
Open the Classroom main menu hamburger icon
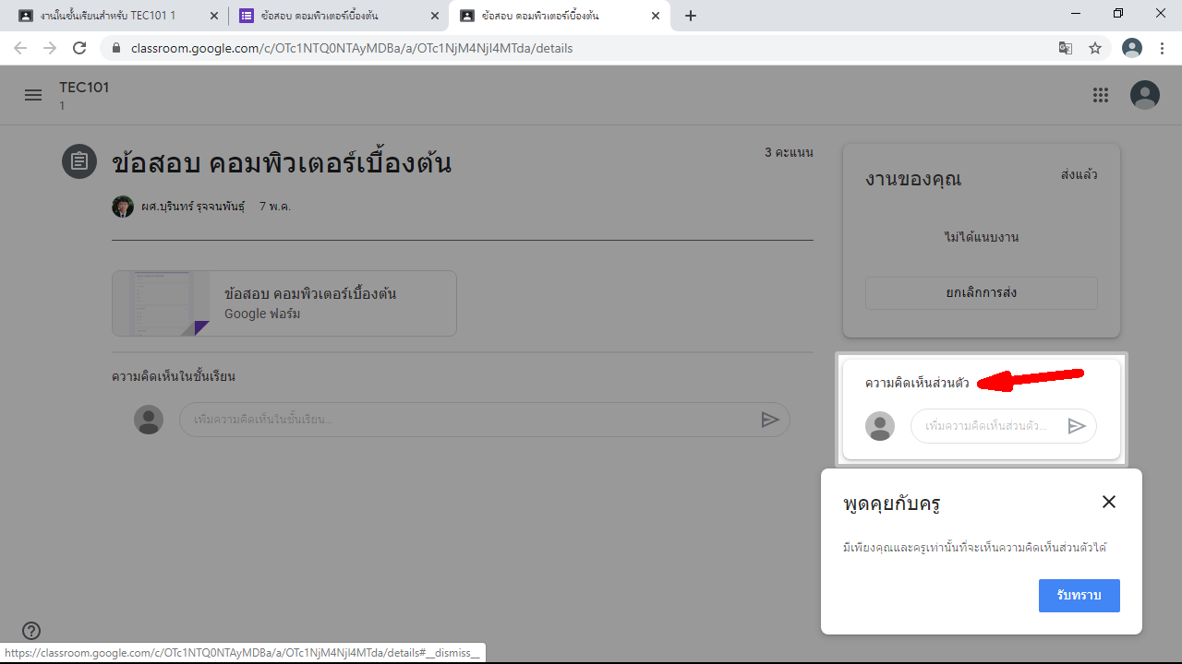pos(33,95)
